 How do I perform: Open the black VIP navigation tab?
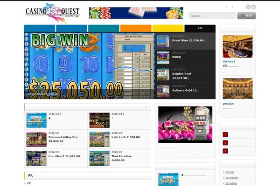pos(200,28)
